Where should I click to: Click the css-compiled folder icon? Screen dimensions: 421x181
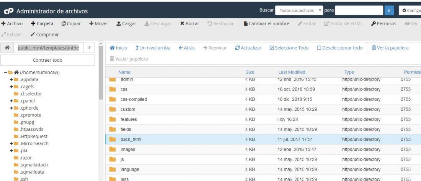pyautogui.click(x=113, y=99)
